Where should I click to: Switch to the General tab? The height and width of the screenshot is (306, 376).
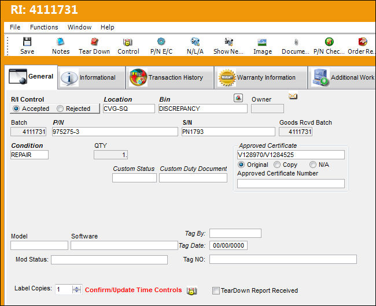pos(31,77)
